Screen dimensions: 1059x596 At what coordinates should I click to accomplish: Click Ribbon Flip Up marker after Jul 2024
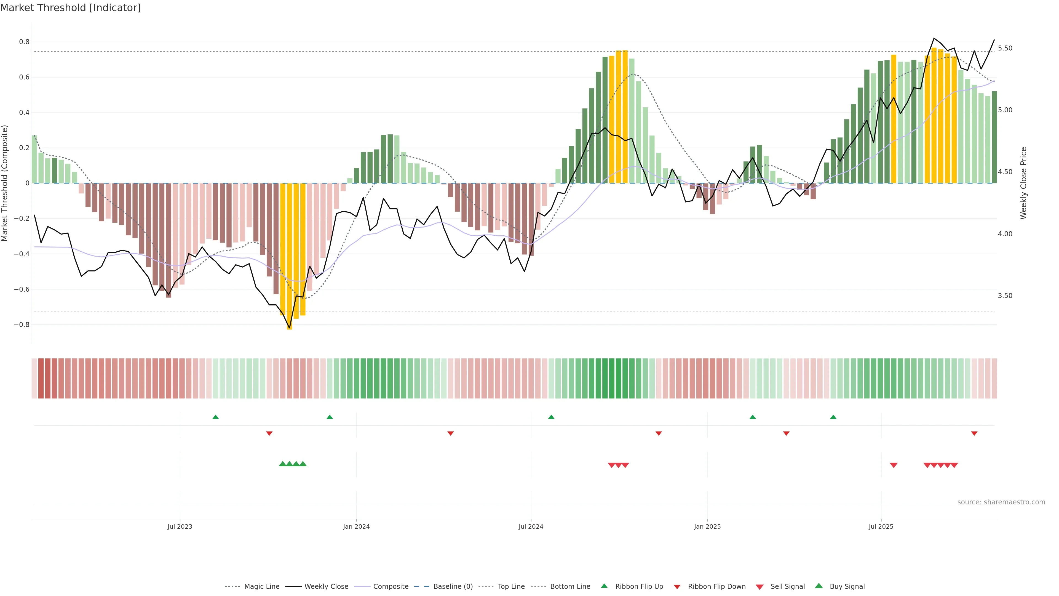551,417
